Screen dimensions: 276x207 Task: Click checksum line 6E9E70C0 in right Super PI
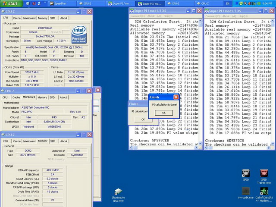[224, 141]
